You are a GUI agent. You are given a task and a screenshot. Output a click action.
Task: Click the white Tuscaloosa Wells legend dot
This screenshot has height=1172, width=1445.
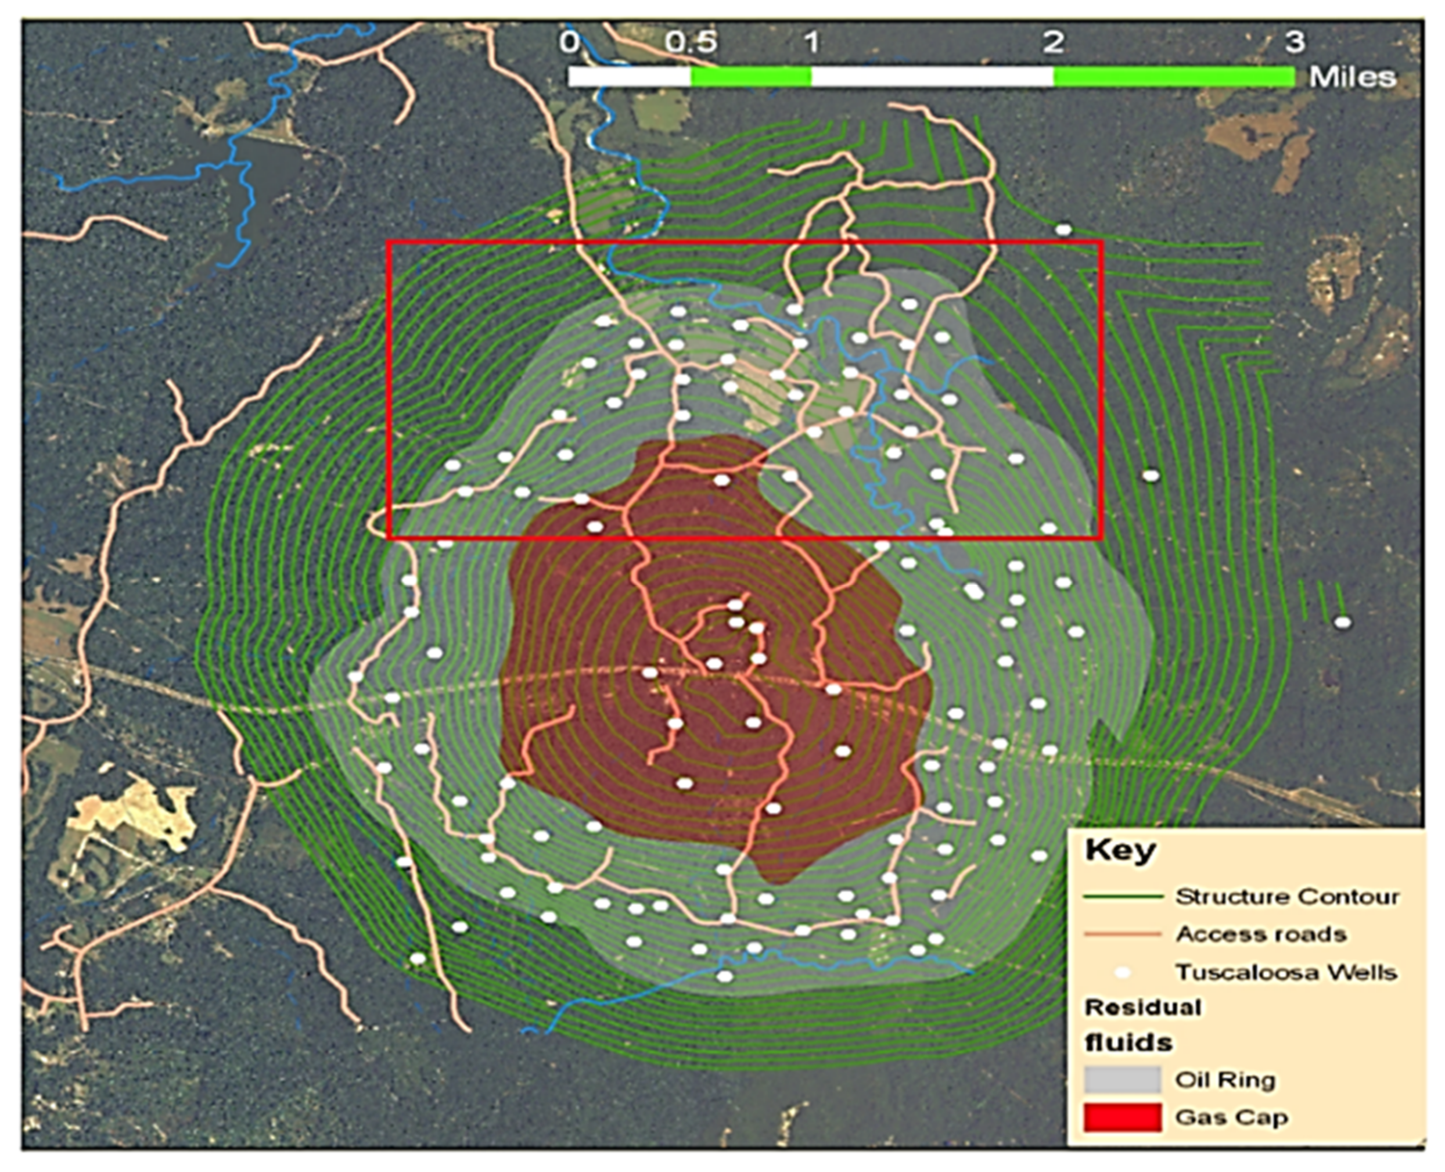coord(1122,972)
